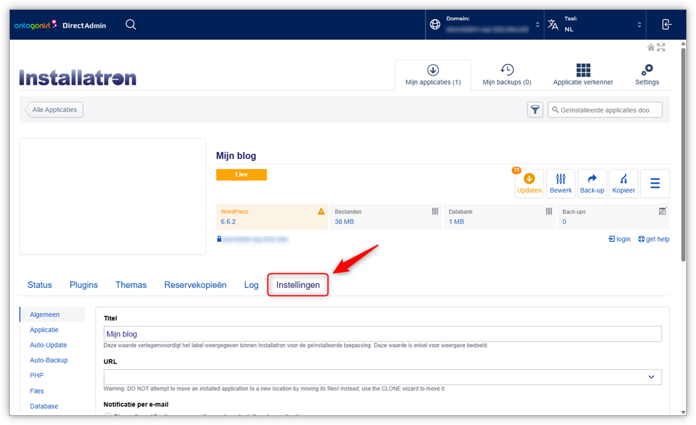696x425 pixels.
Task: Click the Titel input field
Action: (382, 334)
